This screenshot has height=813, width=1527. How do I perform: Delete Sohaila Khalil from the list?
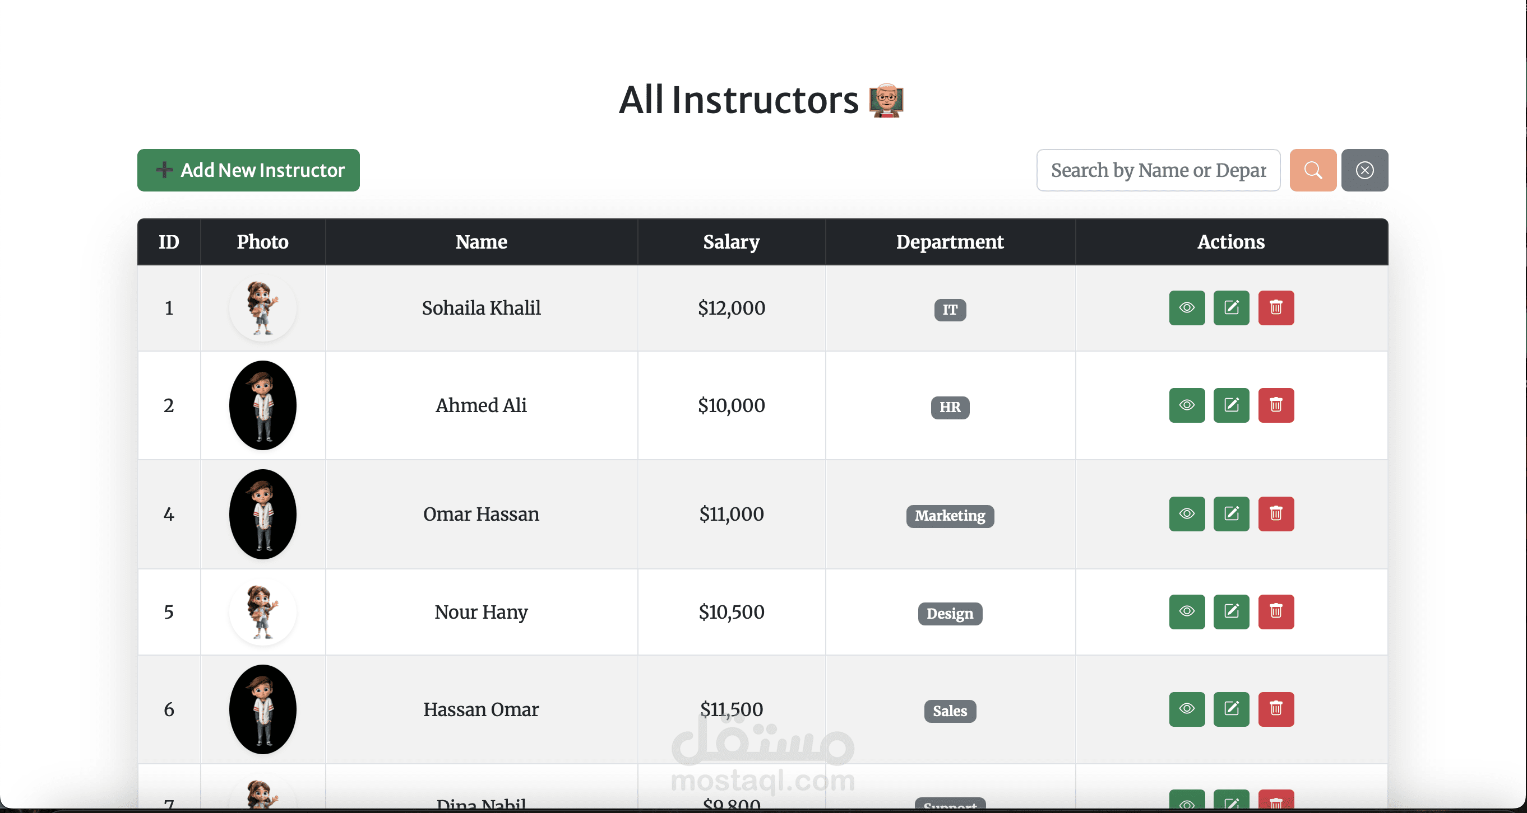click(x=1276, y=308)
